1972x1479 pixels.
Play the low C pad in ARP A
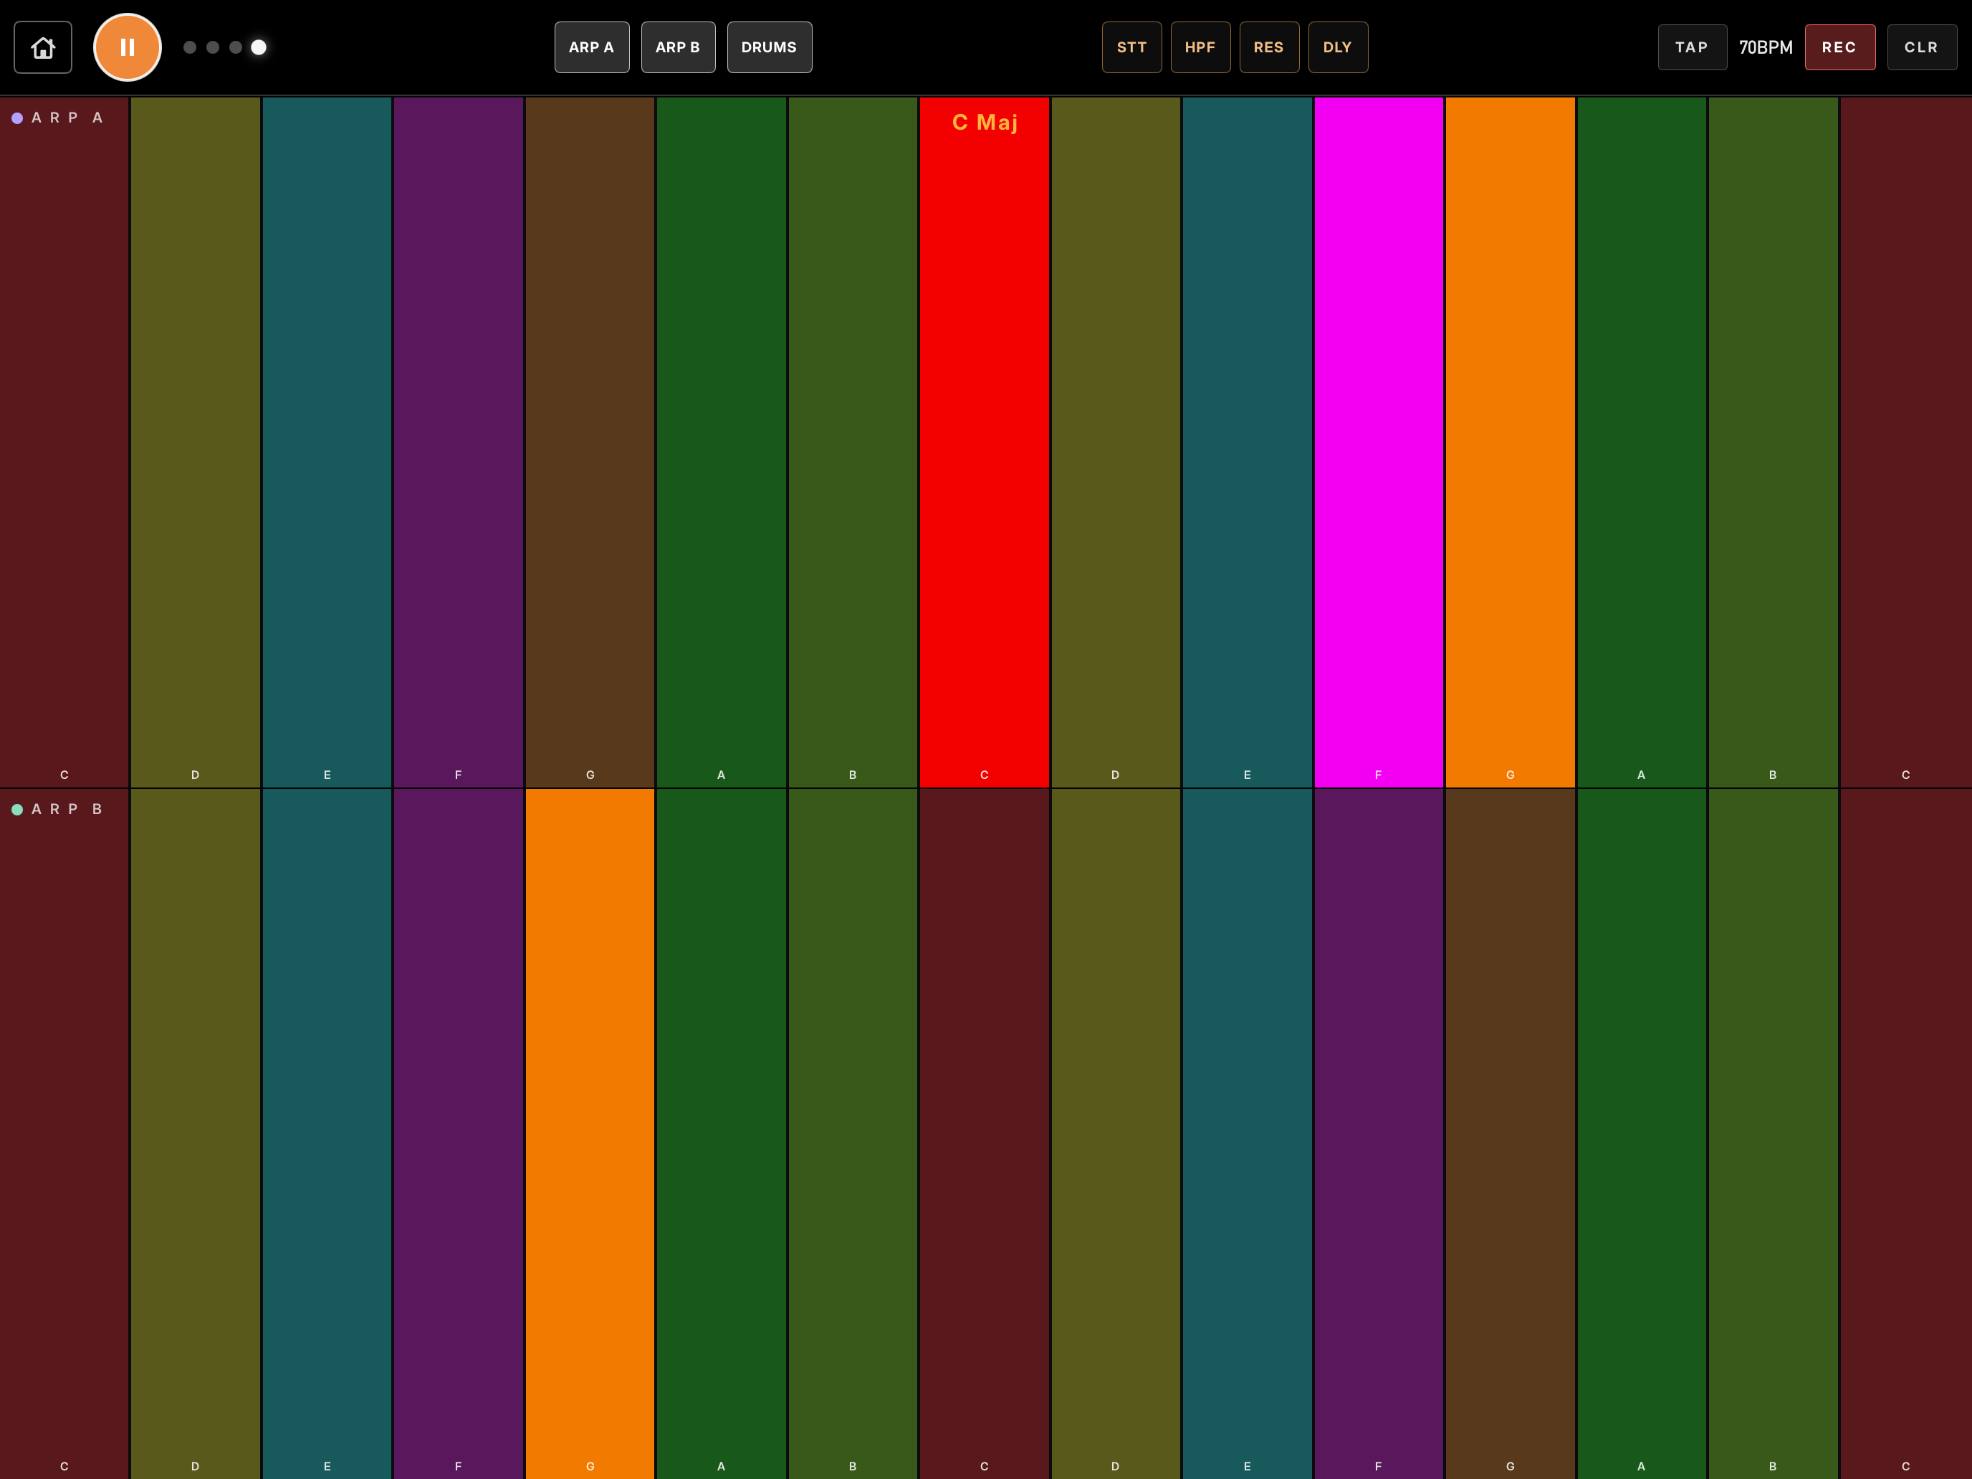coord(64,442)
